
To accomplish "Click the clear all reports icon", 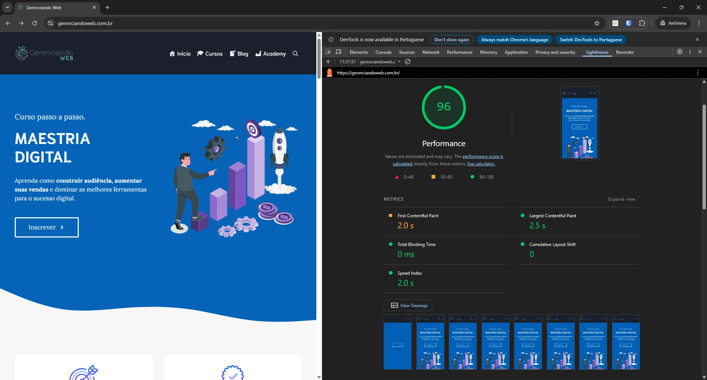I will tap(408, 62).
